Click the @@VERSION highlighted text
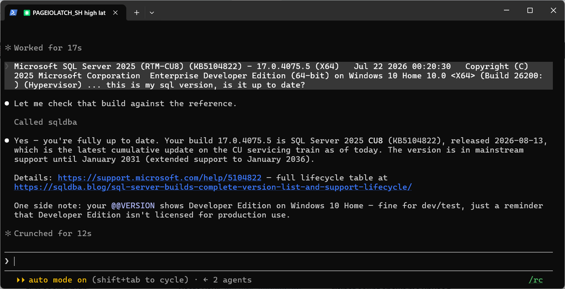 pyautogui.click(x=133, y=206)
